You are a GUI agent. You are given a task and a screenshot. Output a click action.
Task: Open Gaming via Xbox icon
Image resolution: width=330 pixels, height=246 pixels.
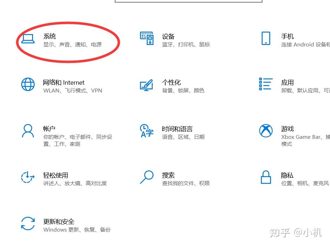[265, 131]
